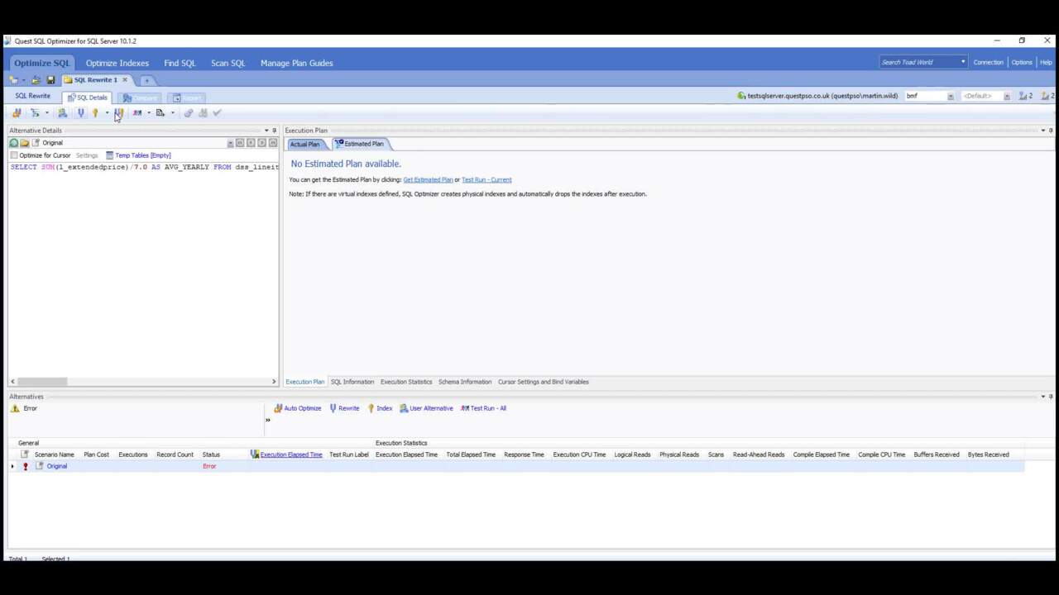Click the Execution Elapsed Time column link
The image size is (1059, 595).
(291, 455)
